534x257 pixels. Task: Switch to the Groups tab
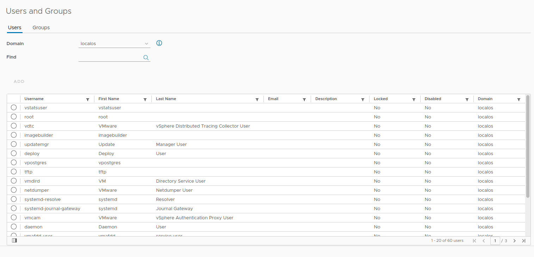[x=41, y=27]
